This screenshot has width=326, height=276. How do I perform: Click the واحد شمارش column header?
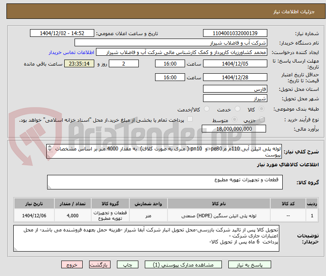pyautogui.click(x=148, y=204)
